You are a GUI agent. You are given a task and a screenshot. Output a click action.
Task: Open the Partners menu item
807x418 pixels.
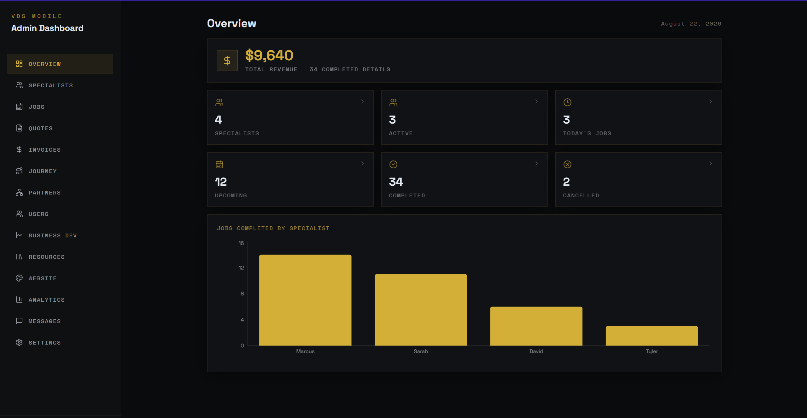(x=60, y=192)
